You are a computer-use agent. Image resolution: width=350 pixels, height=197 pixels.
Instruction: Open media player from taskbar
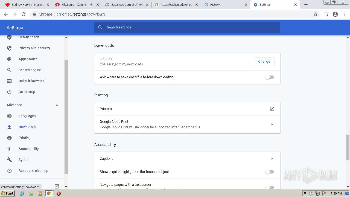(40, 193)
